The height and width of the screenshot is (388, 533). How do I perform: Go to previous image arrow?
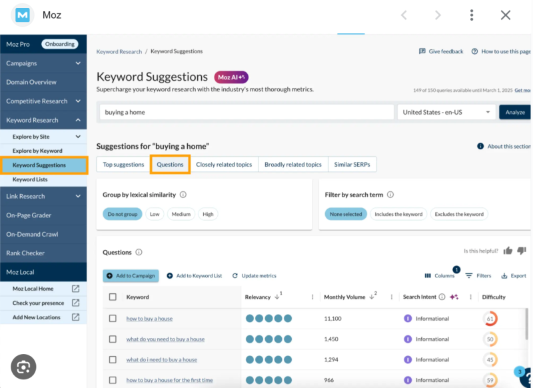pyautogui.click(x=404, y=15)
